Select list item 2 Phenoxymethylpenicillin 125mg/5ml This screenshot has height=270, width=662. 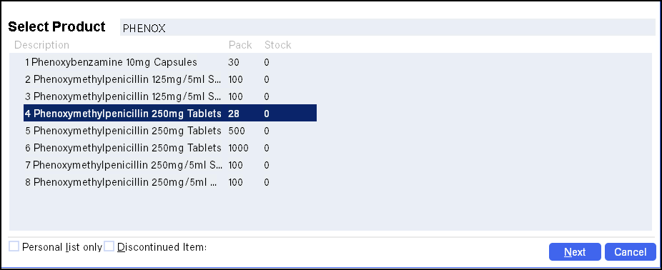pyautogui.click(x=170, y=79)
